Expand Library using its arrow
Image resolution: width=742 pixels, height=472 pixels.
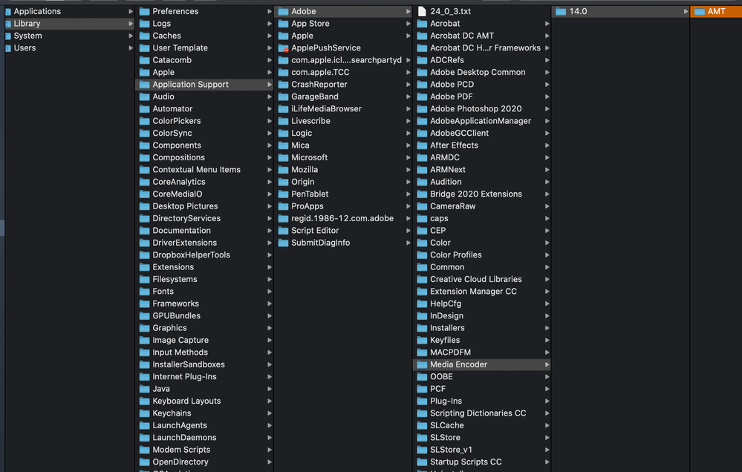131,24
